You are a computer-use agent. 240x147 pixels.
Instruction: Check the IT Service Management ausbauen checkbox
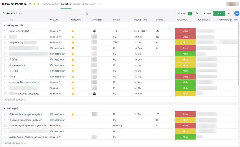pos(6,120)
